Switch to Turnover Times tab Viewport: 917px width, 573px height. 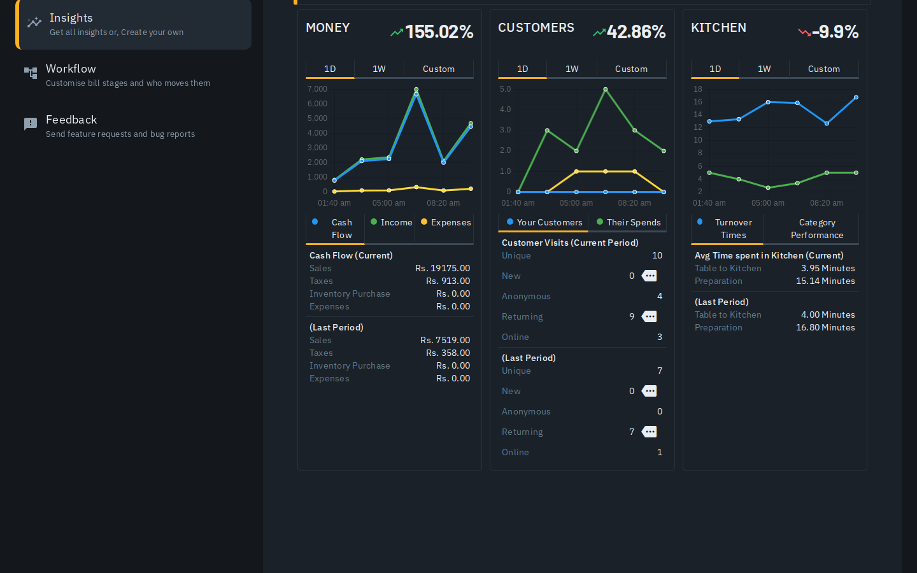(727, 229)
